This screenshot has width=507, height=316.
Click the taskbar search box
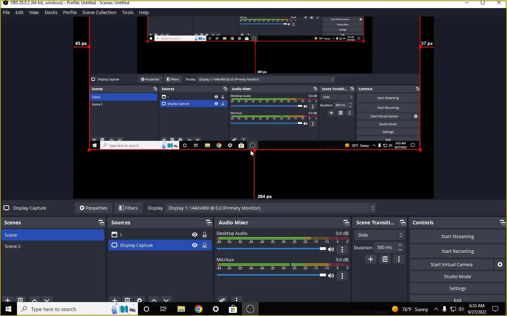(x=77, y=309)
